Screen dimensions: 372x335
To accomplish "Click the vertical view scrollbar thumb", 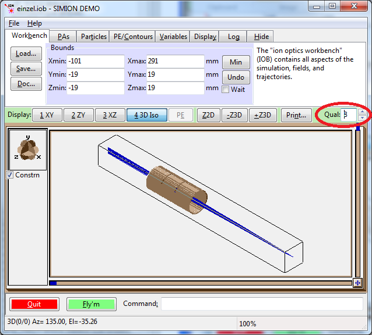I will pyautogui.click(x=358, y=128).
